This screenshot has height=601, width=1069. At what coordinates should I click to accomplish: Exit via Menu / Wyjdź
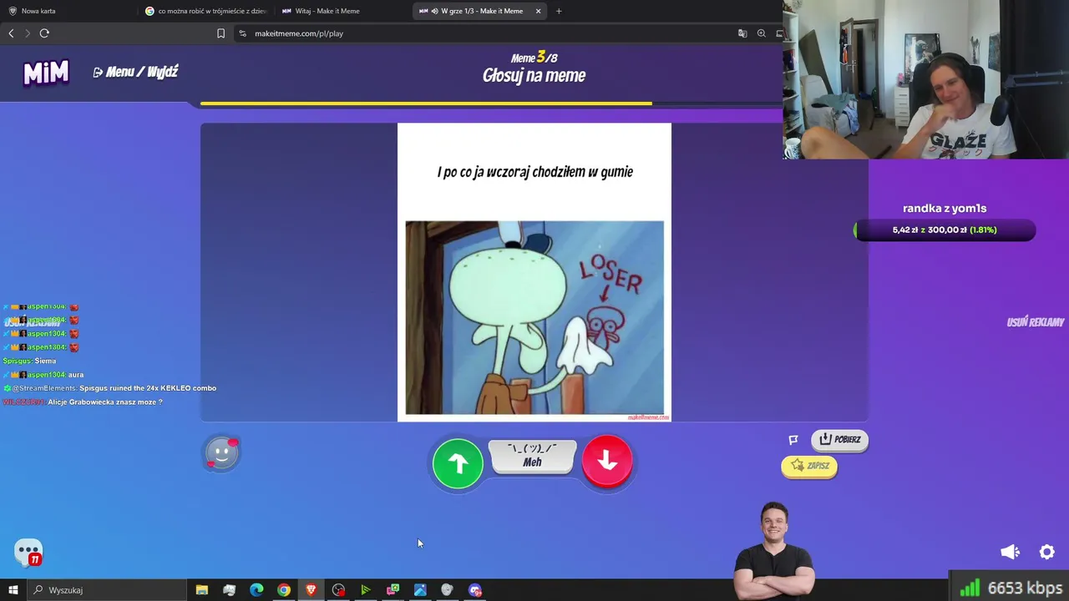pyautogui.click(x=135, y=73)
